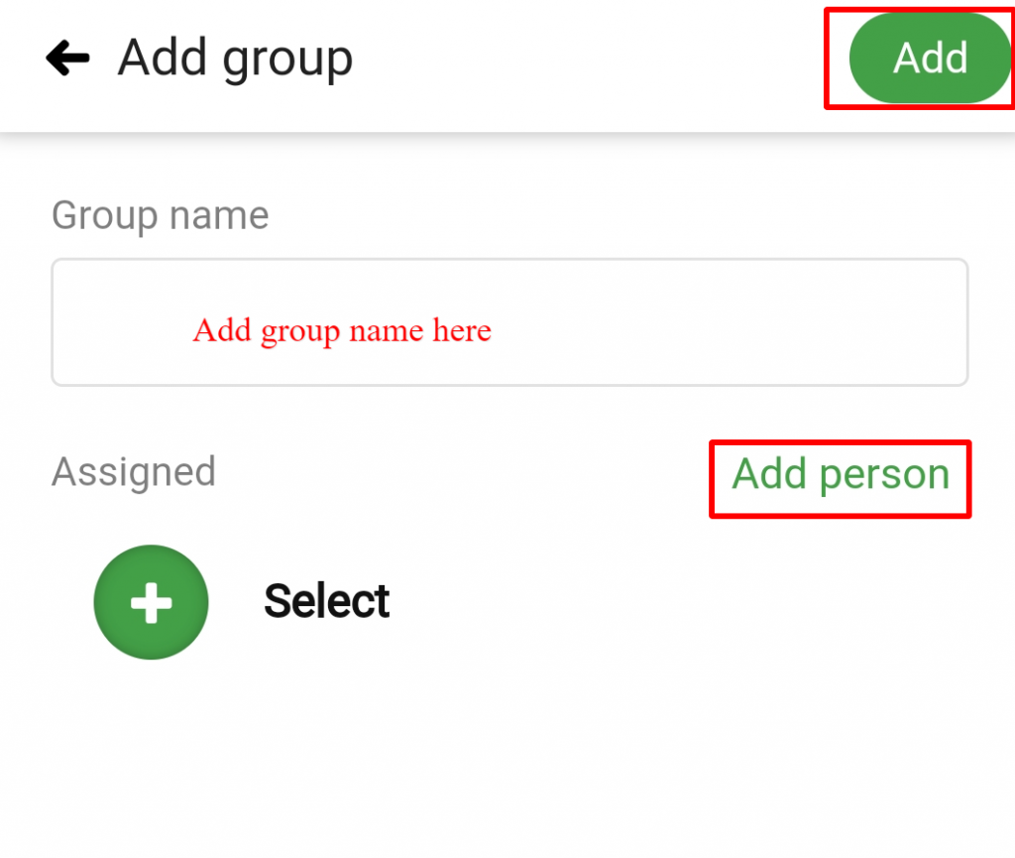Tap the green Add button

927,58
